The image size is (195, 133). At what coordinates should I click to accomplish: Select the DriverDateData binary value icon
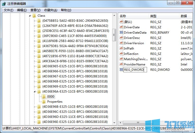tap(121, 33)
